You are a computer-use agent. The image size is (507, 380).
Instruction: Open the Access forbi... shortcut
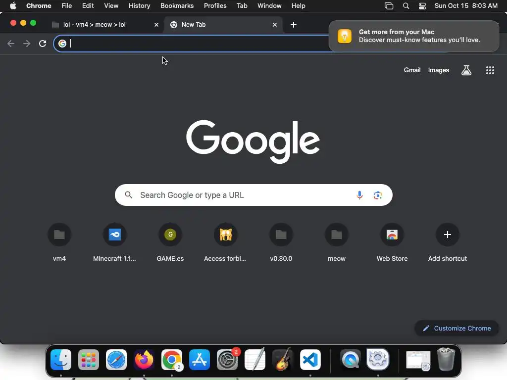tap(225, 242)
